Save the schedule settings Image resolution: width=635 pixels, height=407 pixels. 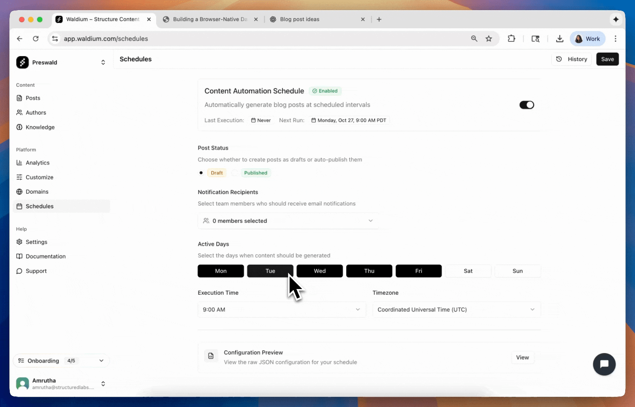click(607, 59)
